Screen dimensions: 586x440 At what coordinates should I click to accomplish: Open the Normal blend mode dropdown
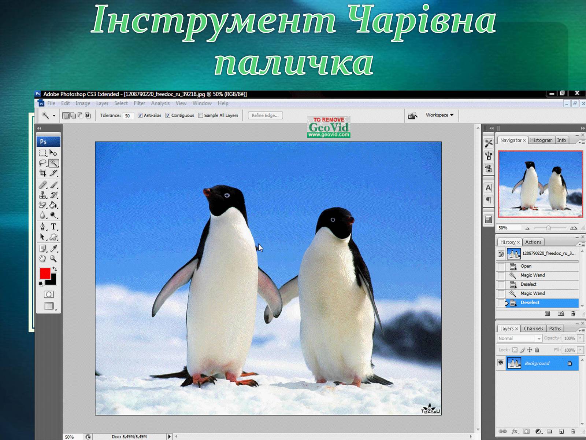coord(519,338)
